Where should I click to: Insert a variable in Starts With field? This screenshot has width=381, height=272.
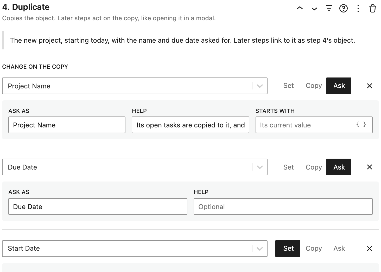pyautogui.click(x=361, y=125)
